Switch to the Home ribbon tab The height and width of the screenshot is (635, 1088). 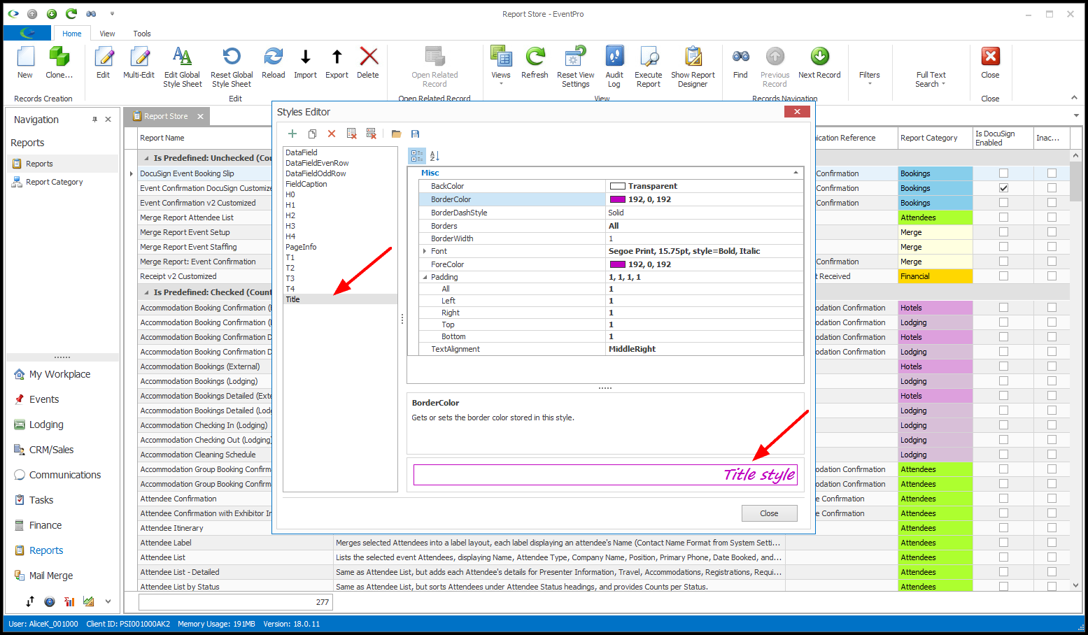point(71,34)
